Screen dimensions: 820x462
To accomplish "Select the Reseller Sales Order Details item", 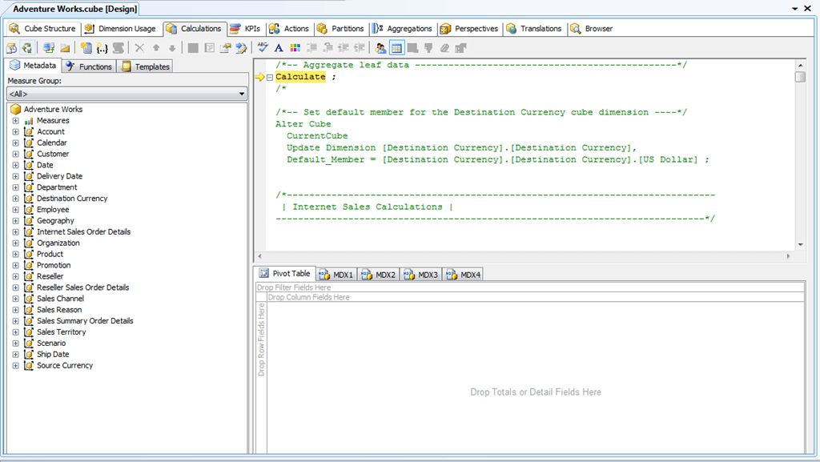I will (82, 287).
